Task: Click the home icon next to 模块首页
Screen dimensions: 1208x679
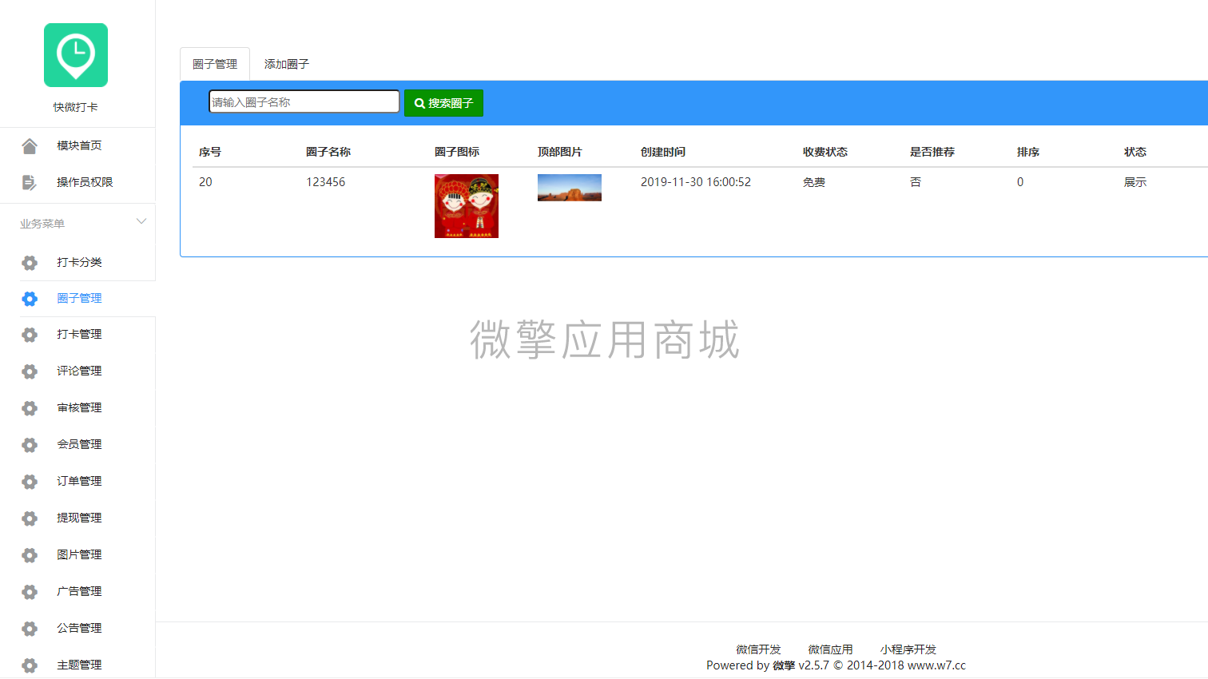Action: [x=30, y=145]
